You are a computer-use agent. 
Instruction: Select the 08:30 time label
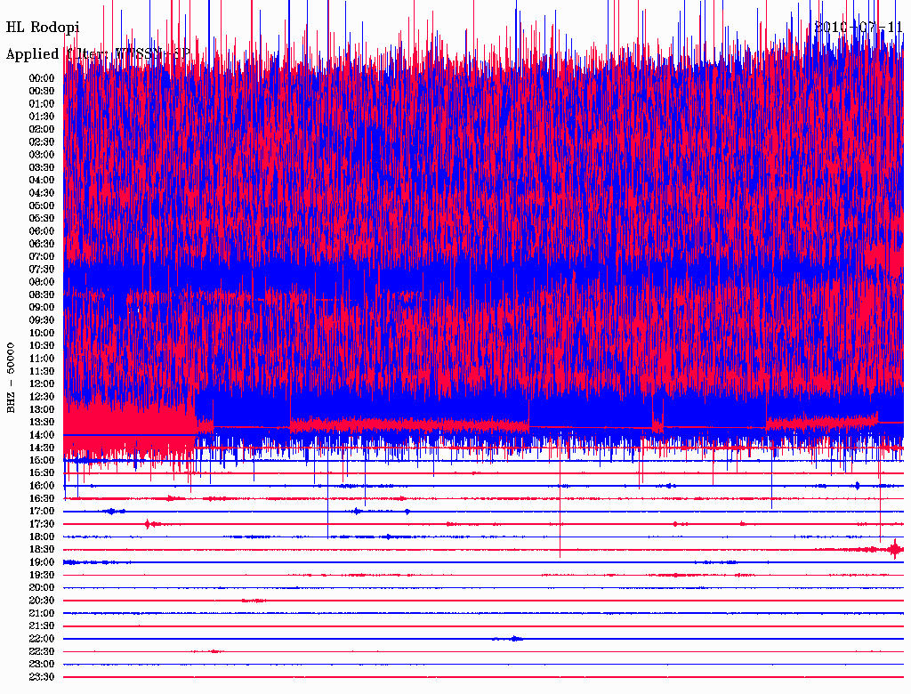[42, 295]
